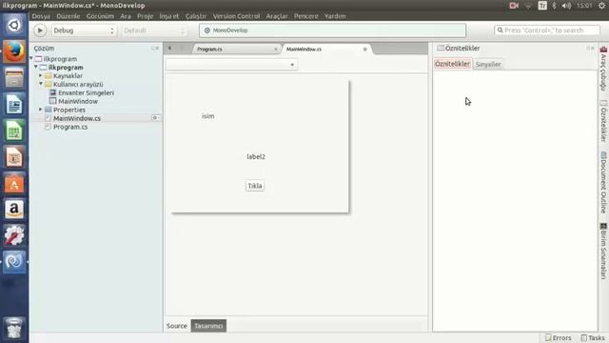Screen dimensions: 609x343
Task: Launch LibreOffice Writer from dock
Action: pos(14,104)
